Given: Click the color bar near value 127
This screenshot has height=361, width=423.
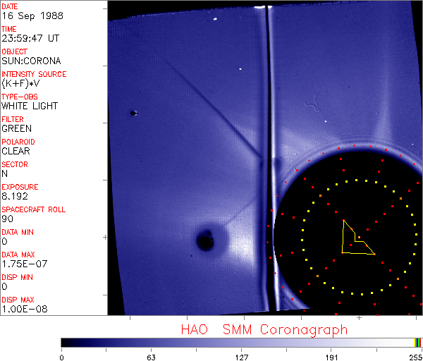Looking at the screenshot, I should (241, 342).
